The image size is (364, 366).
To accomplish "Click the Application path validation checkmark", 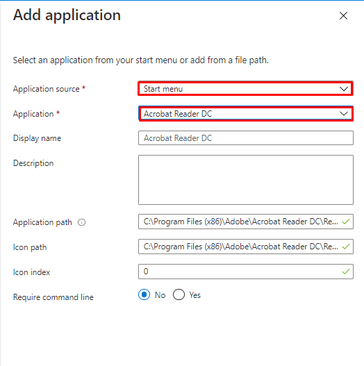I will (346, 222).
